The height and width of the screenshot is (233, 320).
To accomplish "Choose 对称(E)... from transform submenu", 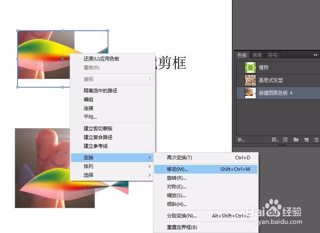I will click(x=206, y=187).
